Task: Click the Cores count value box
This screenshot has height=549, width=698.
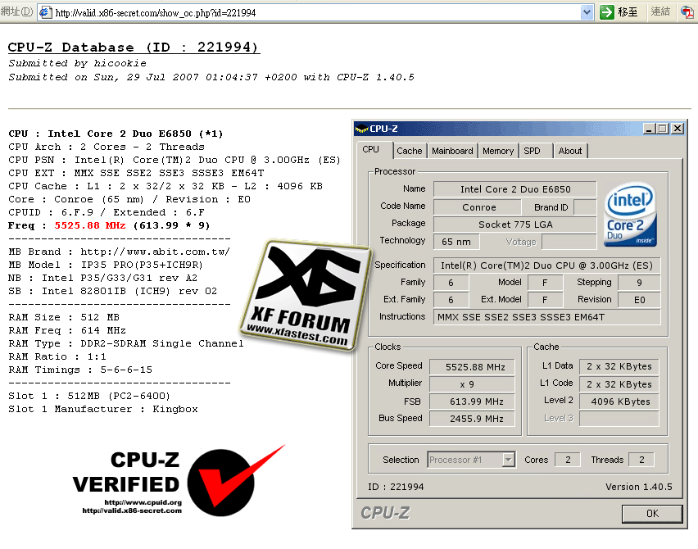Action: click(568, 460)
